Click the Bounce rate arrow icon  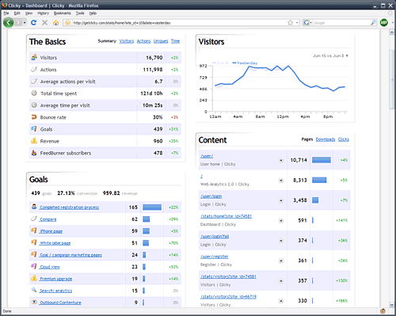click(34, 117)
